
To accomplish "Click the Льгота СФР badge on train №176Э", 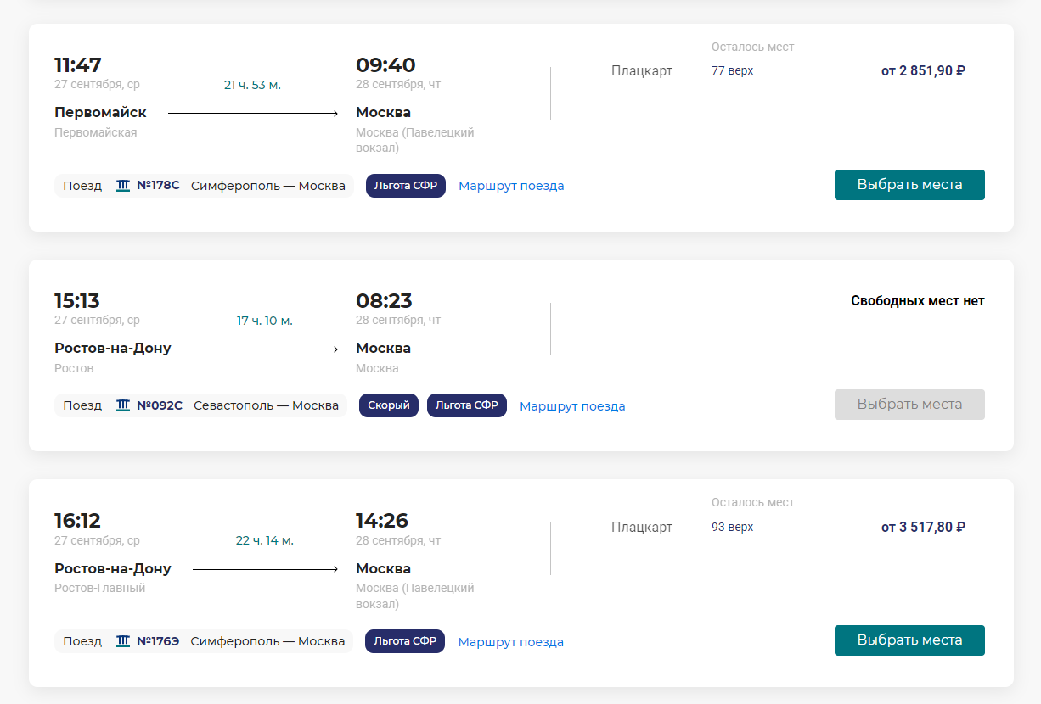I will pos(405,641).
